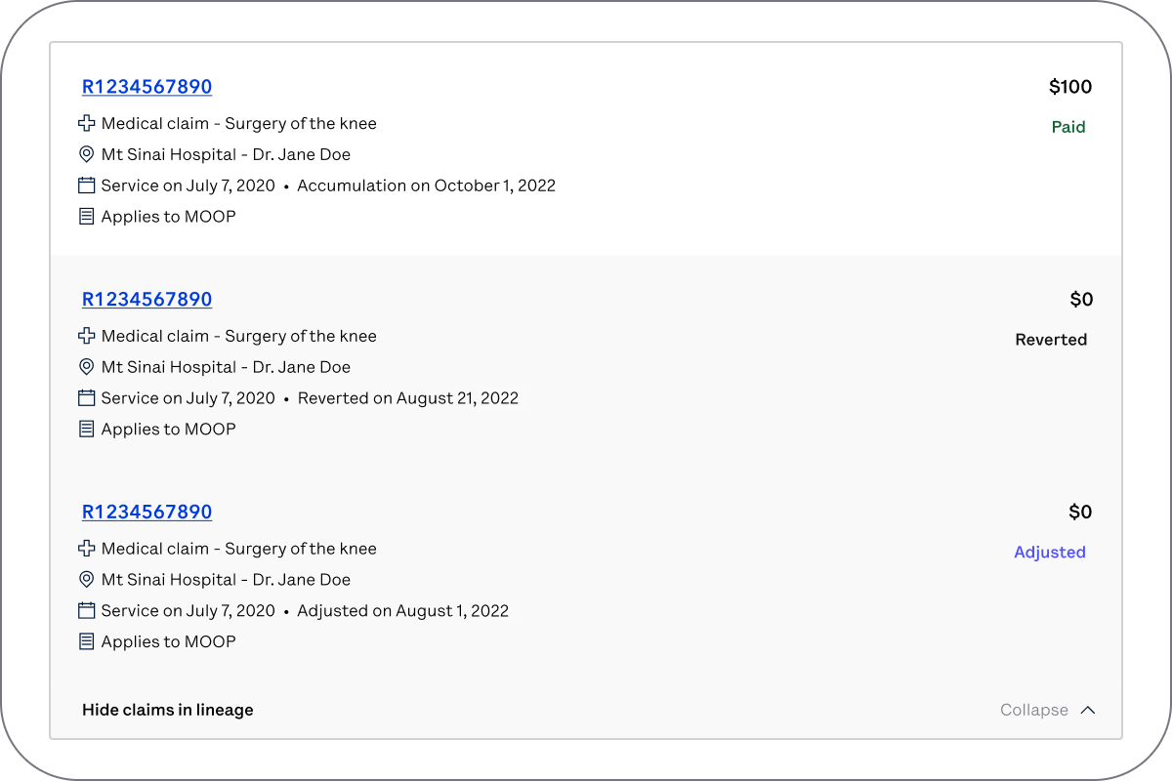Click the medical cross icon on the Reverted claim
Image resolution: width=1172 pixels, height=781 pixels.
tap(87, 336)
